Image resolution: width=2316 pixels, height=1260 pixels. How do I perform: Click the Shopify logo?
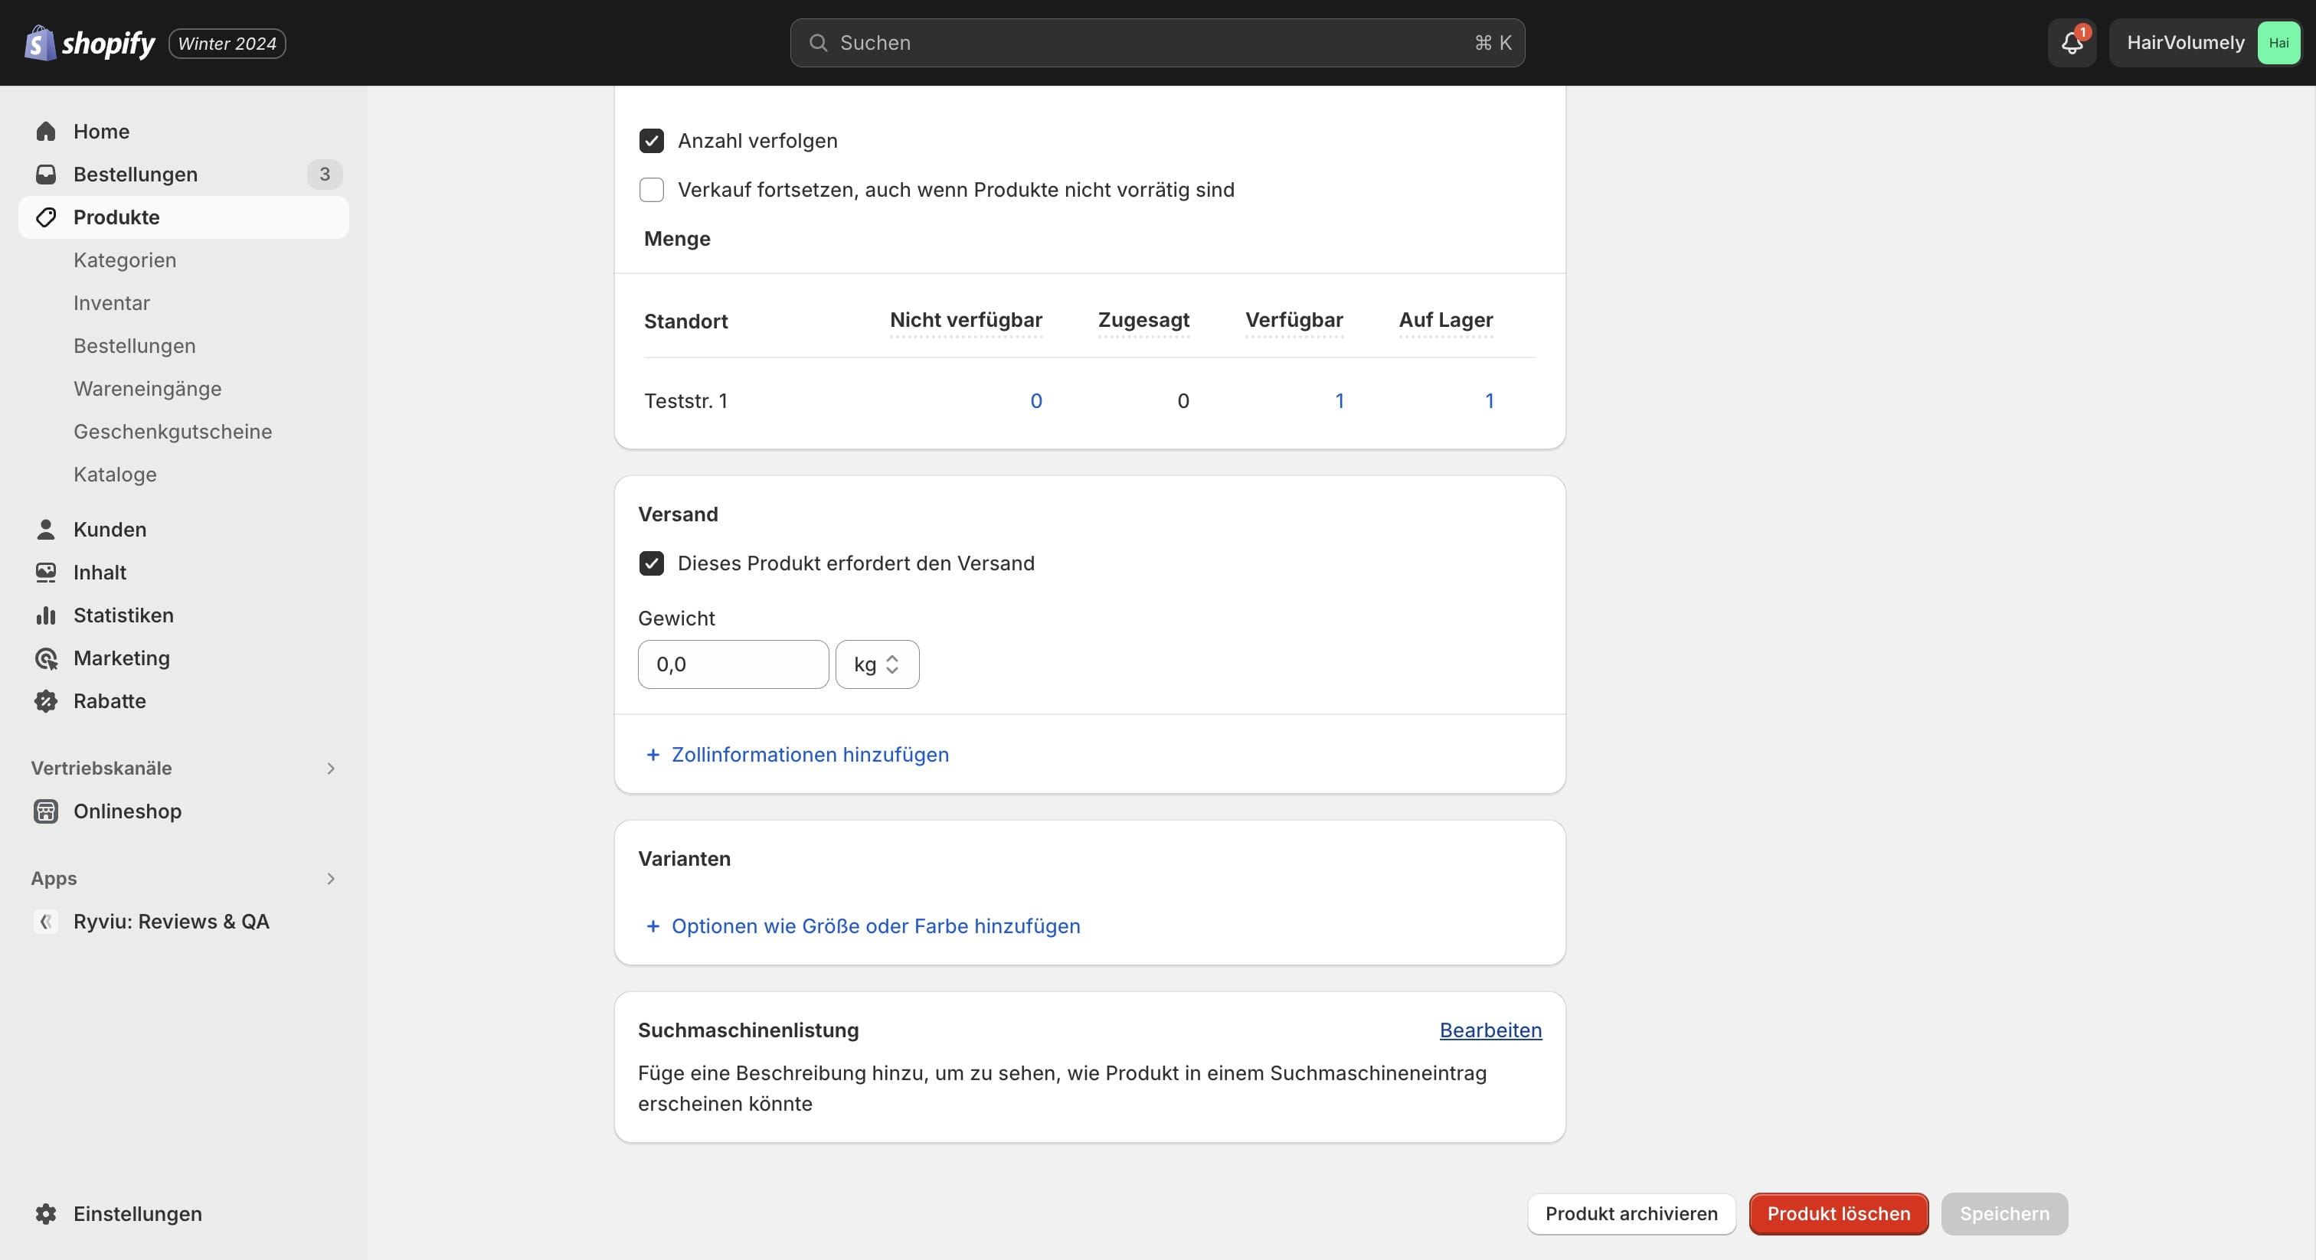(89, 42)
